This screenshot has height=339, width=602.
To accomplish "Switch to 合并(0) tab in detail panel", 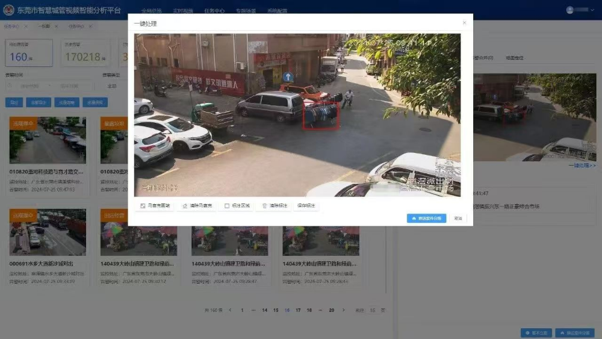I will pyautogui.click(x=483, y=58).
